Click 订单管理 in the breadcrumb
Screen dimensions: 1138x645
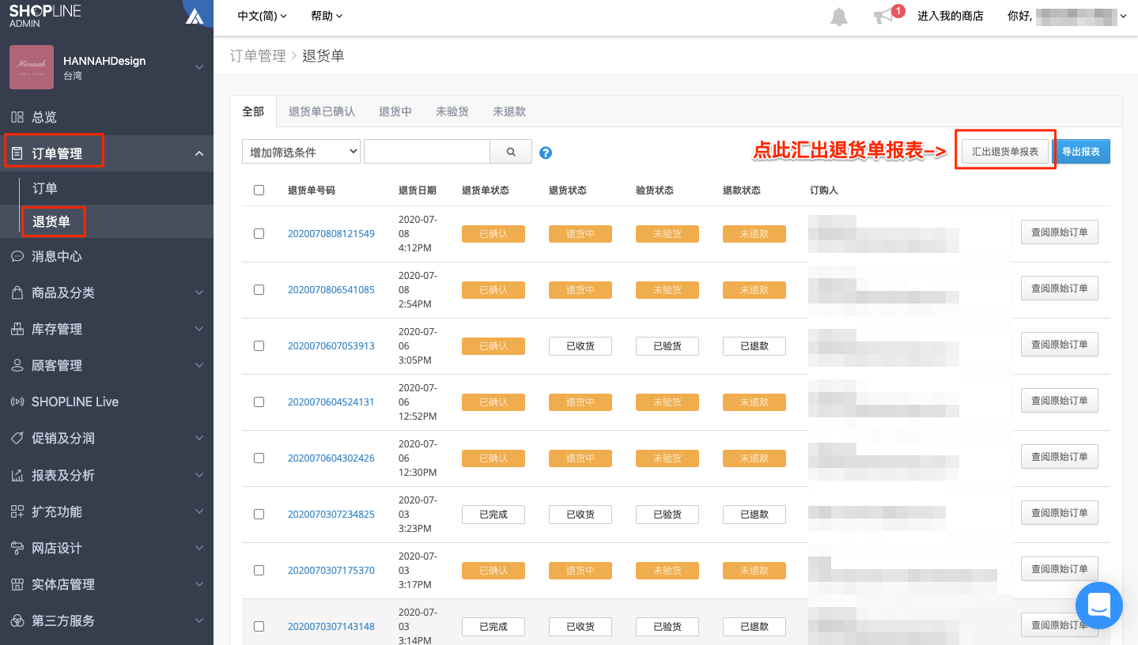258,56
